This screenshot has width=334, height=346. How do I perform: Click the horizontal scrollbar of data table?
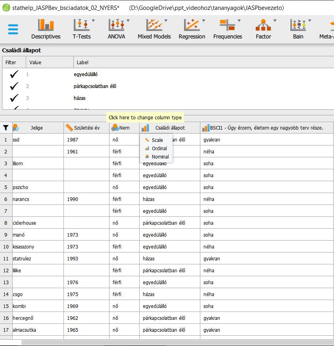click(x=178, y=342)
